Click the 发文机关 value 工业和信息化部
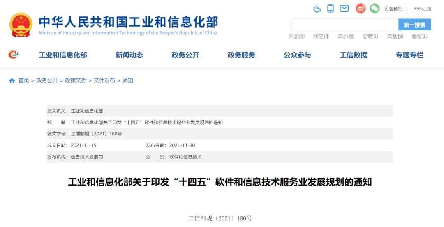The height and width of the screenshot is (227, 444). 87,111
